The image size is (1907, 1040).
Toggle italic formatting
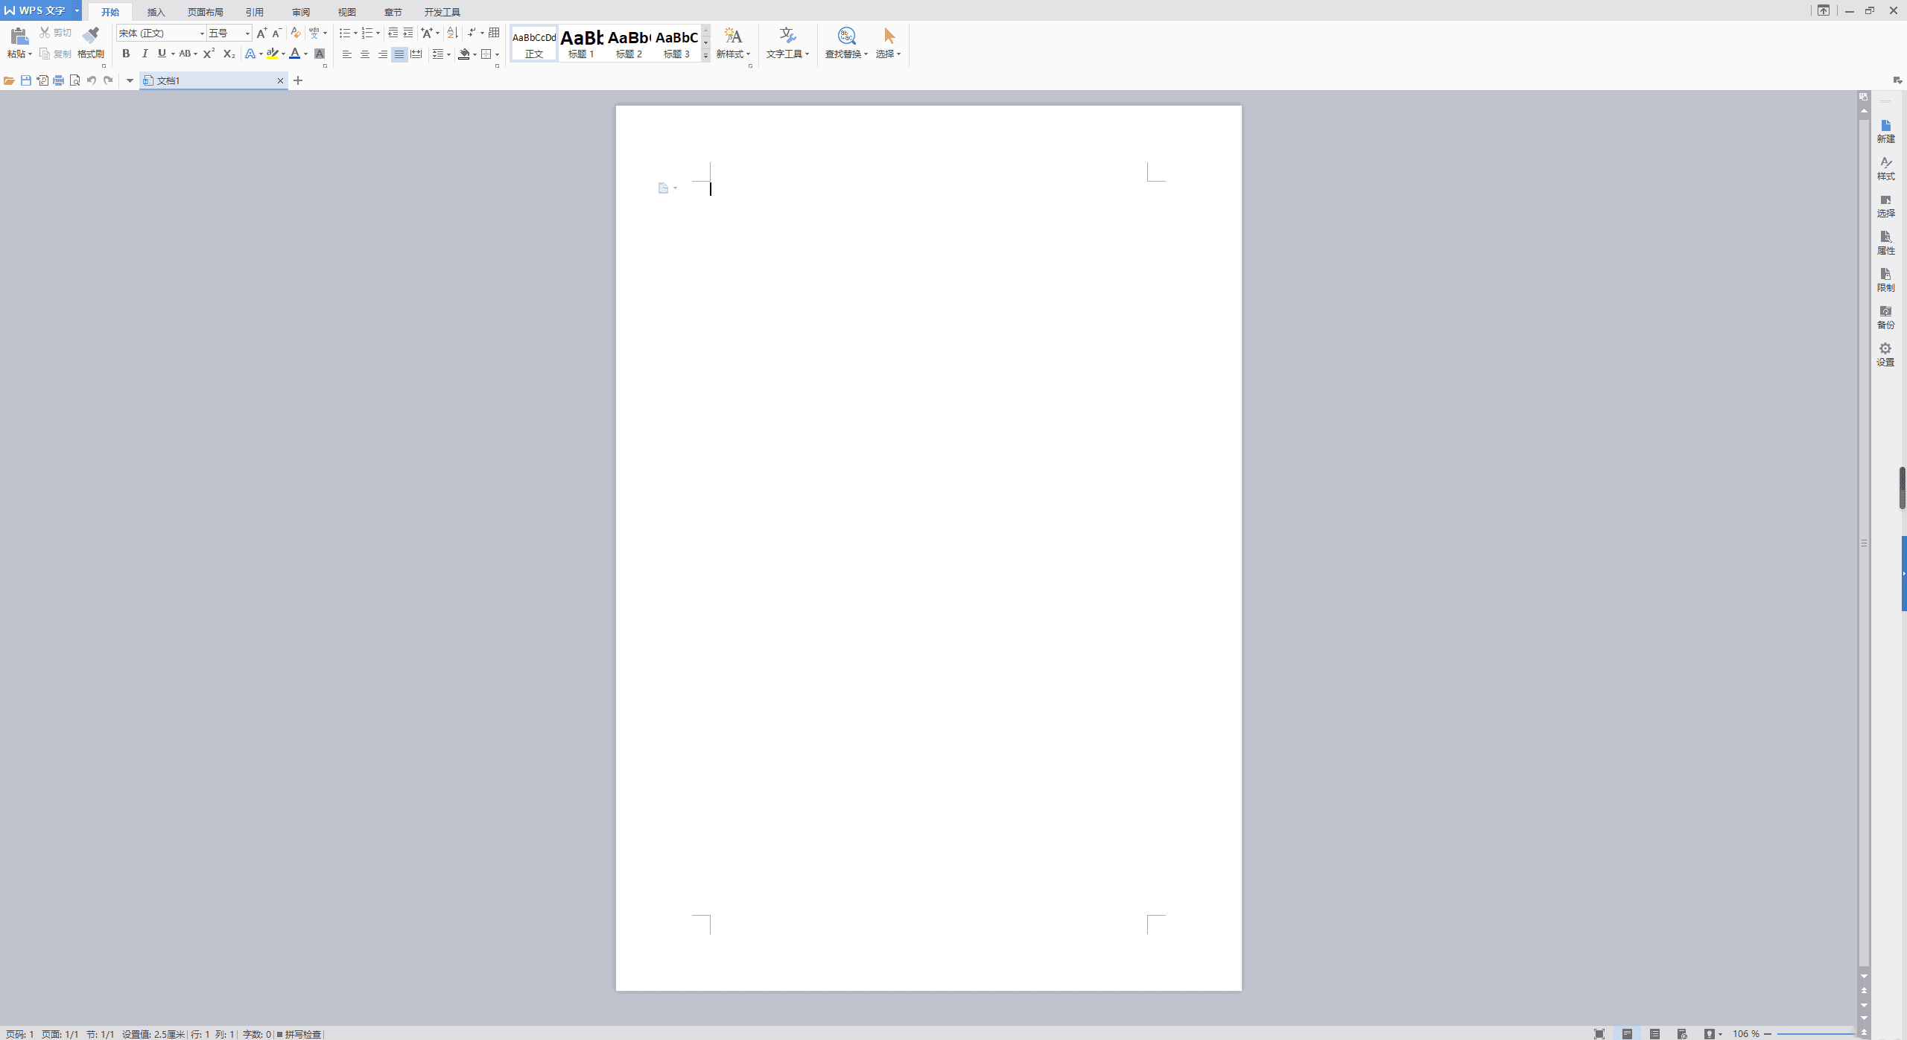coord(145,54)
